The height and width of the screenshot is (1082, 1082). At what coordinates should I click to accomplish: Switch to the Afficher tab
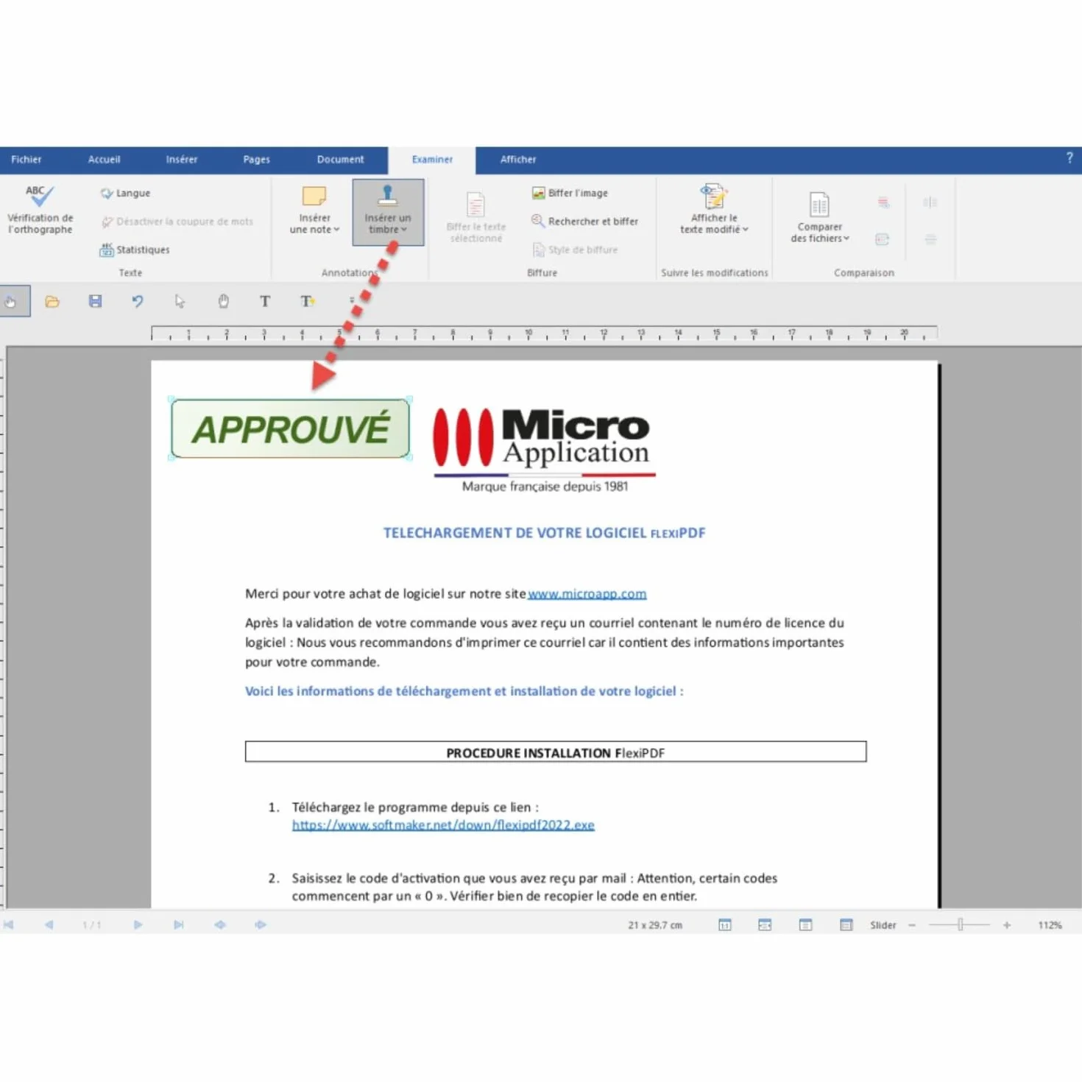click(x=518, y=160)
